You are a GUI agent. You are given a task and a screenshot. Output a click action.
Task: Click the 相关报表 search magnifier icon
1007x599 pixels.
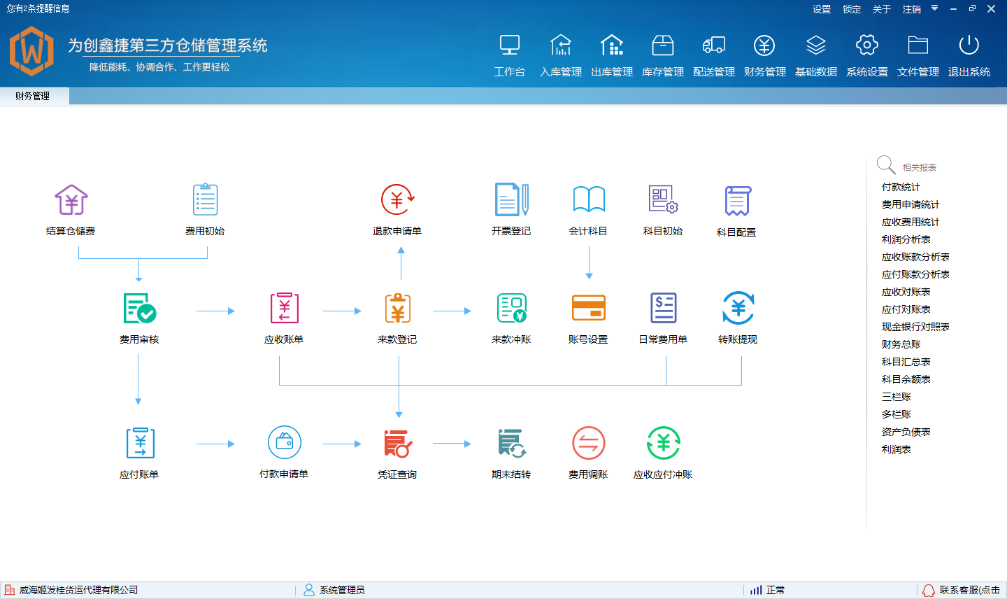pyautogui.click(x=886, y=165)
